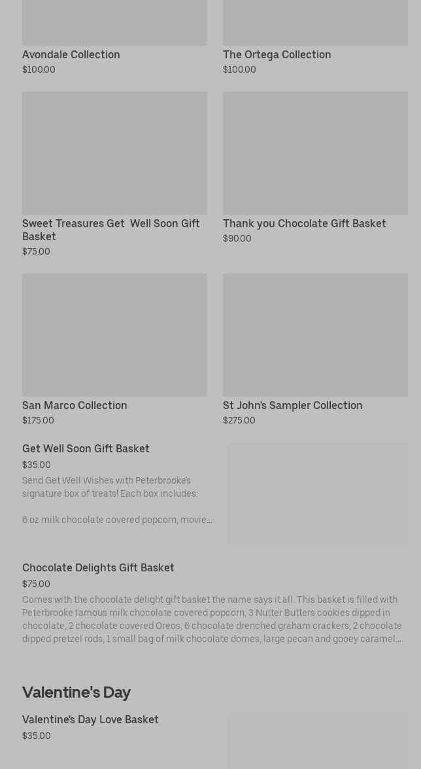Click St John's Sampler Collection title
This screenshot has width=421, height=769.
(x=292, y=406)
